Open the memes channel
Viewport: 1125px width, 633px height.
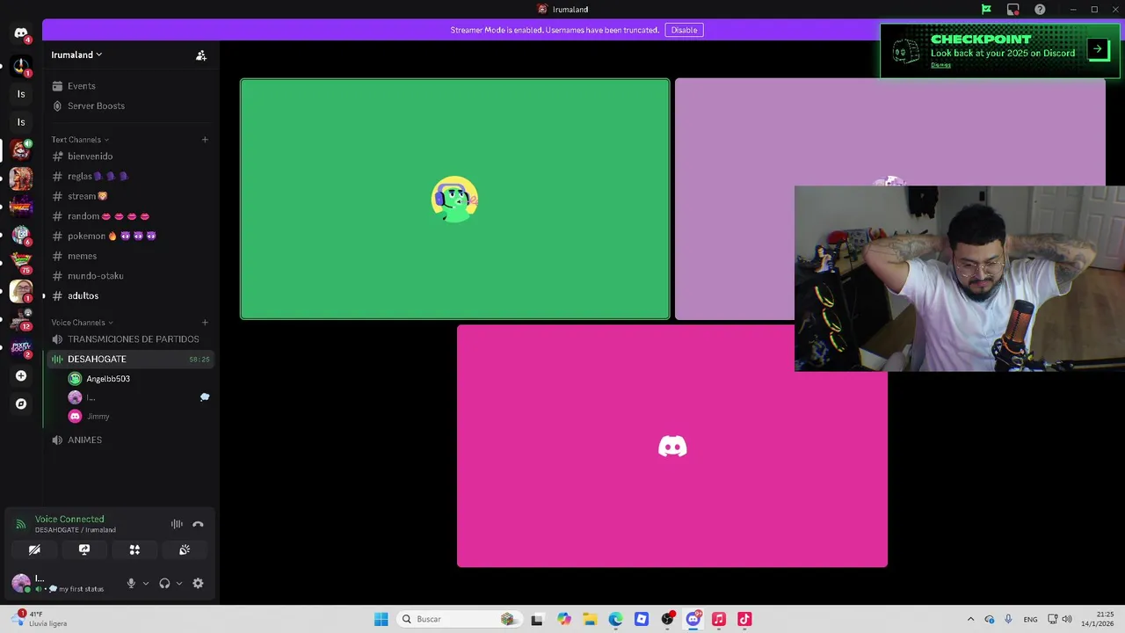pos(129,256)
